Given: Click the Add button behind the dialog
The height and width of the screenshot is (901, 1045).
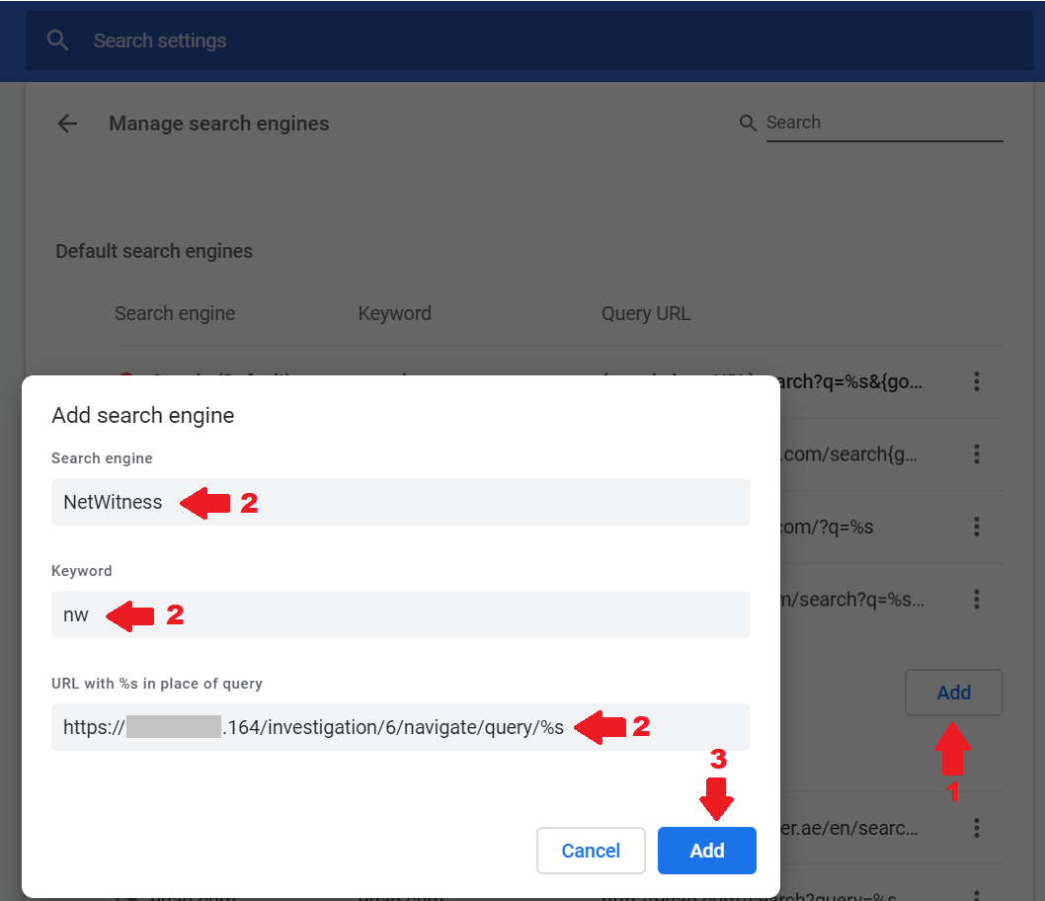Looking at the screenshot, I should (954, 693).
